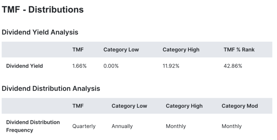This screenshot has width=277, height=140.
Task: Select the Dividend Distribution Analysis heading
Action: (51, 89)
